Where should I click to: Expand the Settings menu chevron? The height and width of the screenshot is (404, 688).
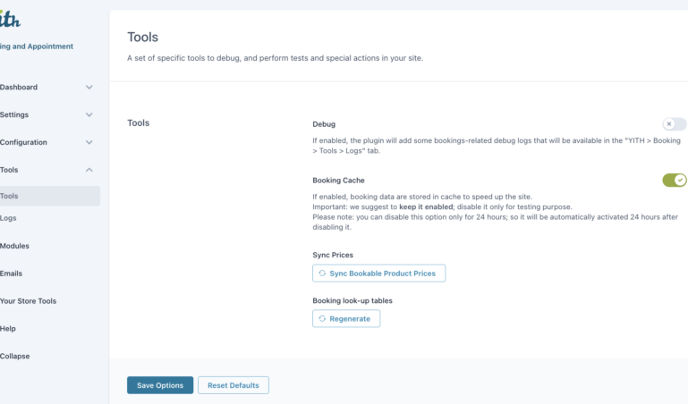89,115
